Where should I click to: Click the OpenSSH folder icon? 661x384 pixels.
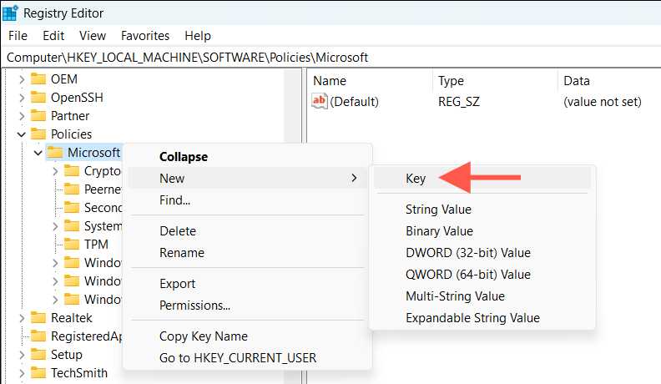[38, 98]
